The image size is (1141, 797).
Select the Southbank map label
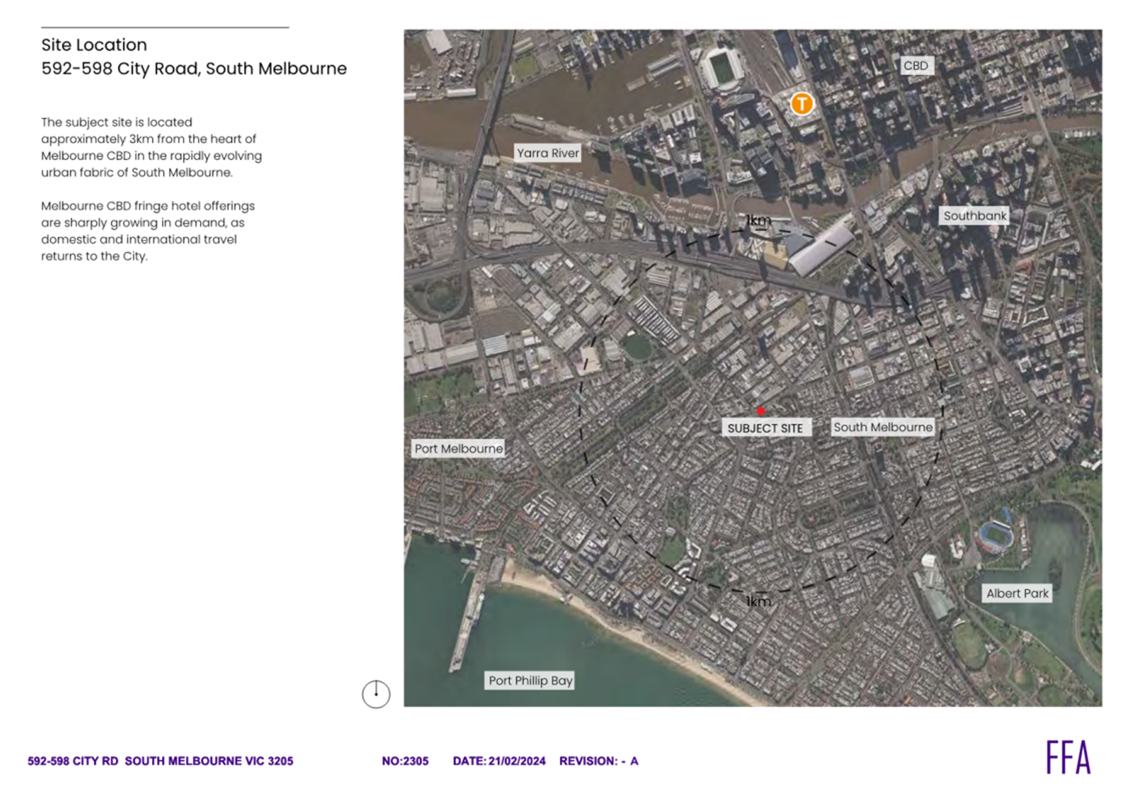(975, 215)
